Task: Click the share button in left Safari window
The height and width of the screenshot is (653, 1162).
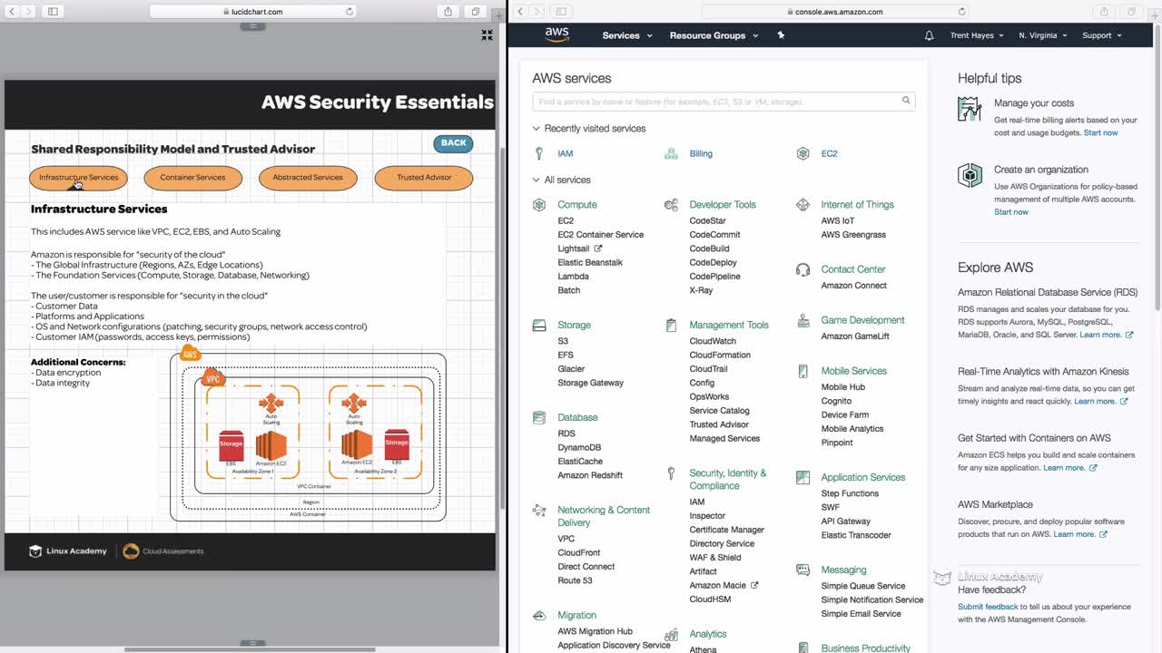Action: pyautogui.click(x=448, y=12)
